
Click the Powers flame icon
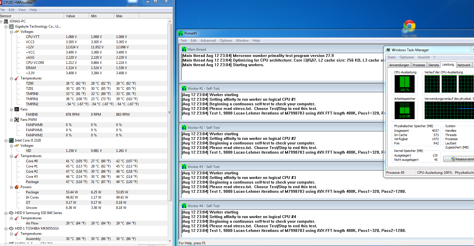coord(17,187)
